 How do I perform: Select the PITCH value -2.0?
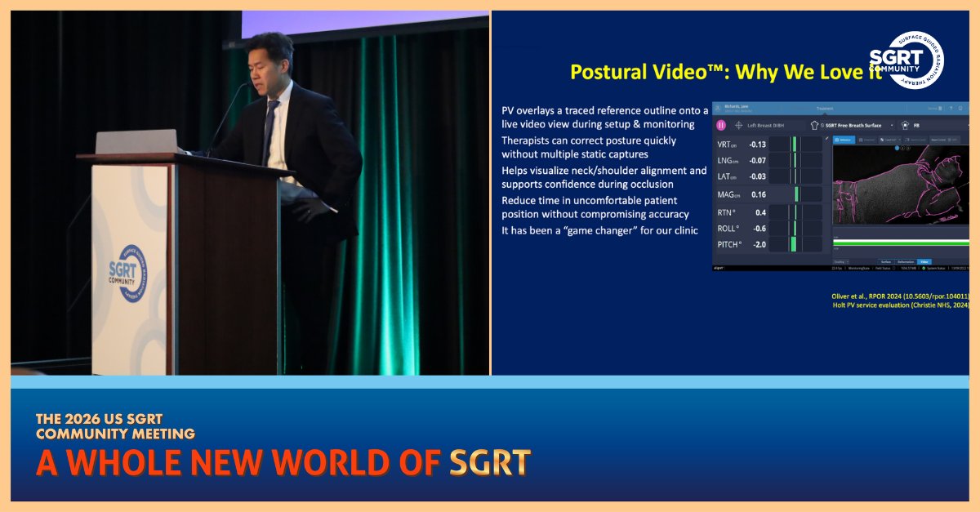point(759,245)
